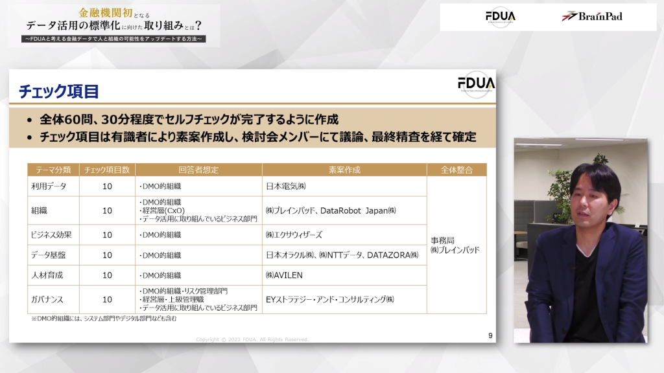Click "DMO的組織" in the ビジネス効果 row
This screenshot has height=373, width=664.
point(161,234)
